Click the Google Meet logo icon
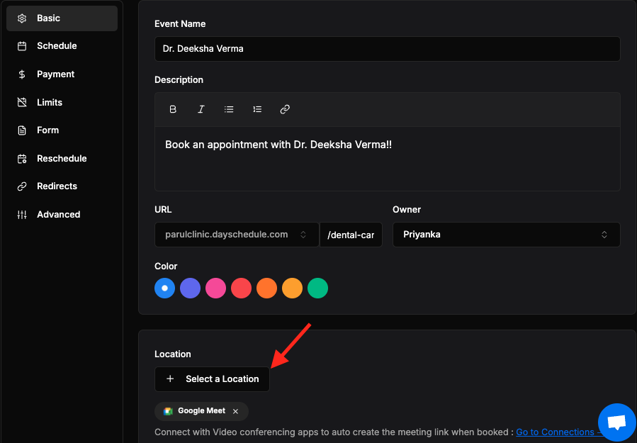 pos(168,411)
